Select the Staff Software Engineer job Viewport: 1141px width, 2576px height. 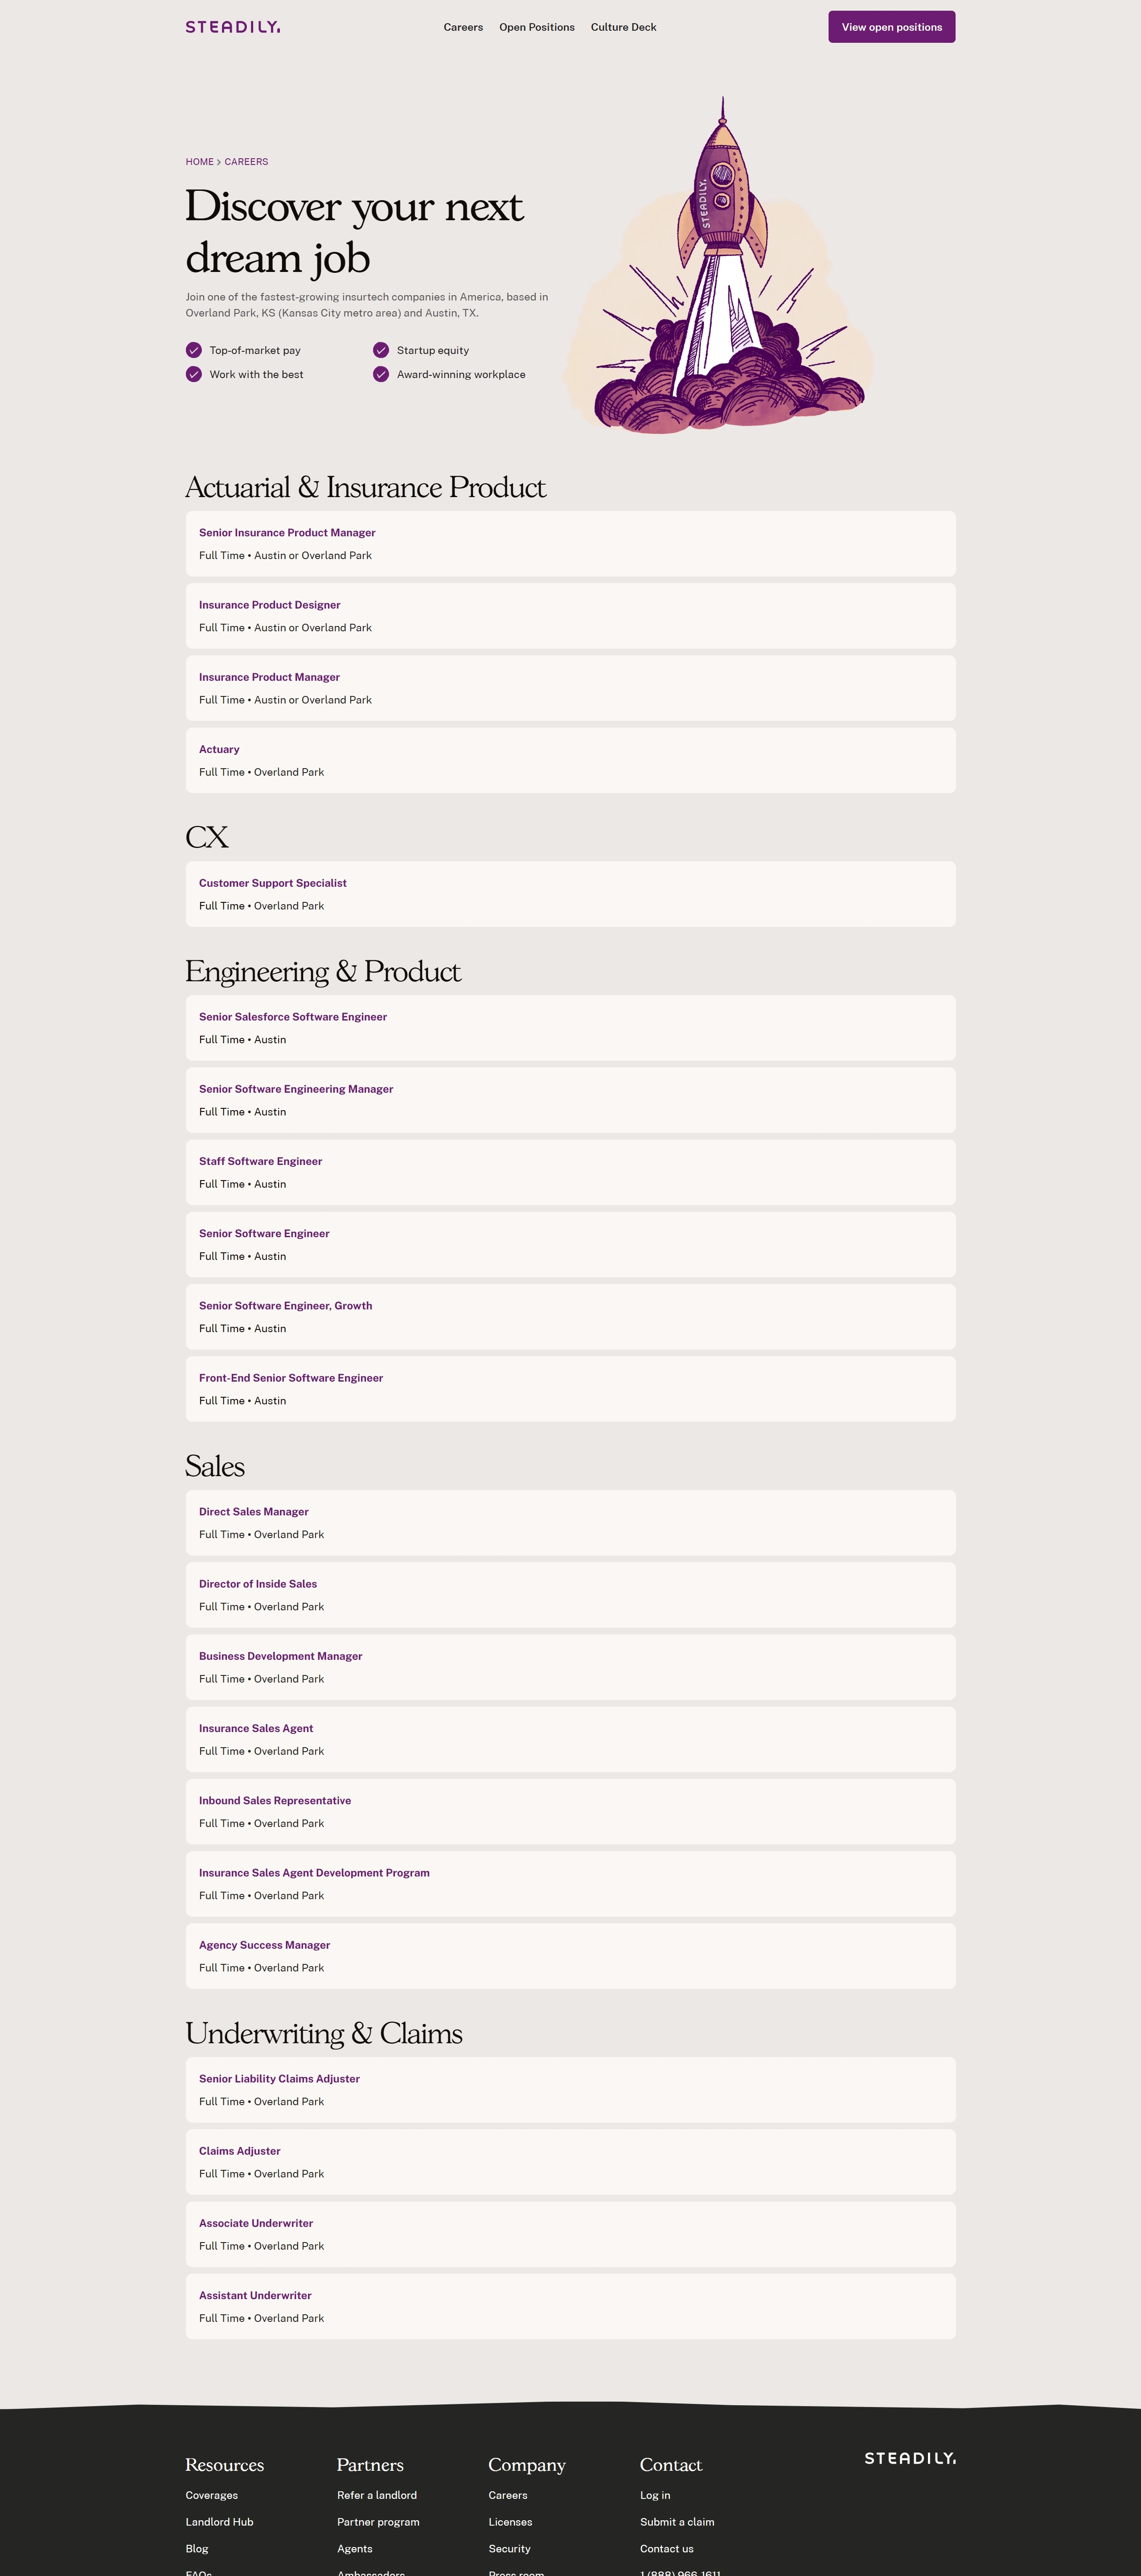coord(260,1162)
